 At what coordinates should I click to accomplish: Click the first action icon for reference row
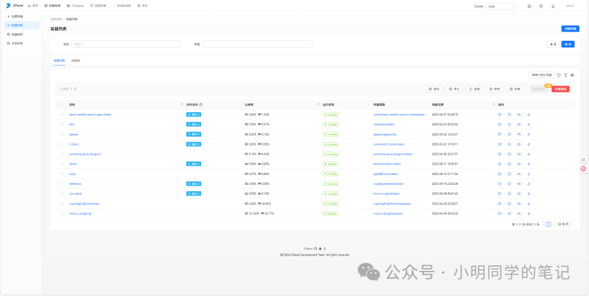coord(500,184)
